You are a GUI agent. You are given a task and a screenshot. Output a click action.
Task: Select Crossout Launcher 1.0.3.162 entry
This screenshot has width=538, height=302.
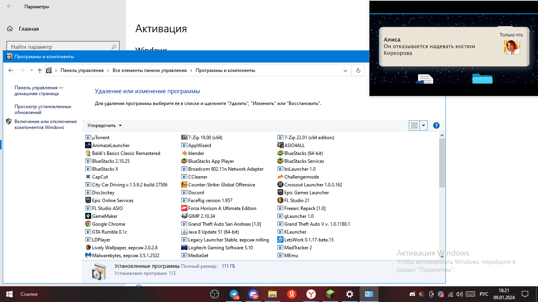[310, 185]
